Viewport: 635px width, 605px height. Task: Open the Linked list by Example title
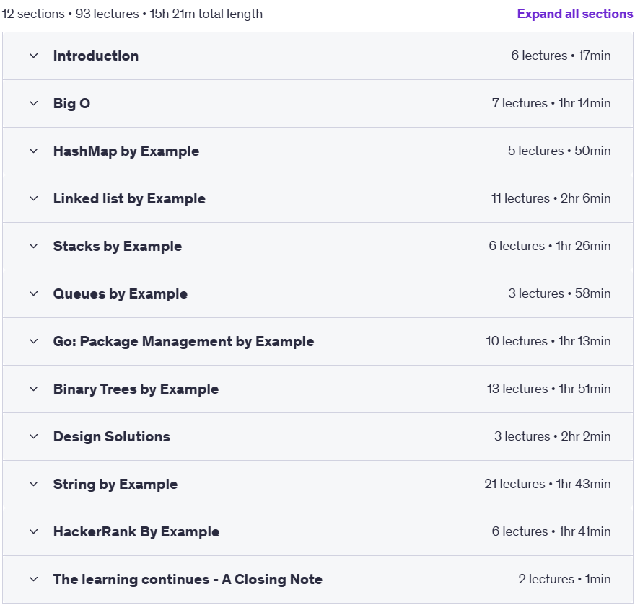pyautogui.click(x=129, y=199)
